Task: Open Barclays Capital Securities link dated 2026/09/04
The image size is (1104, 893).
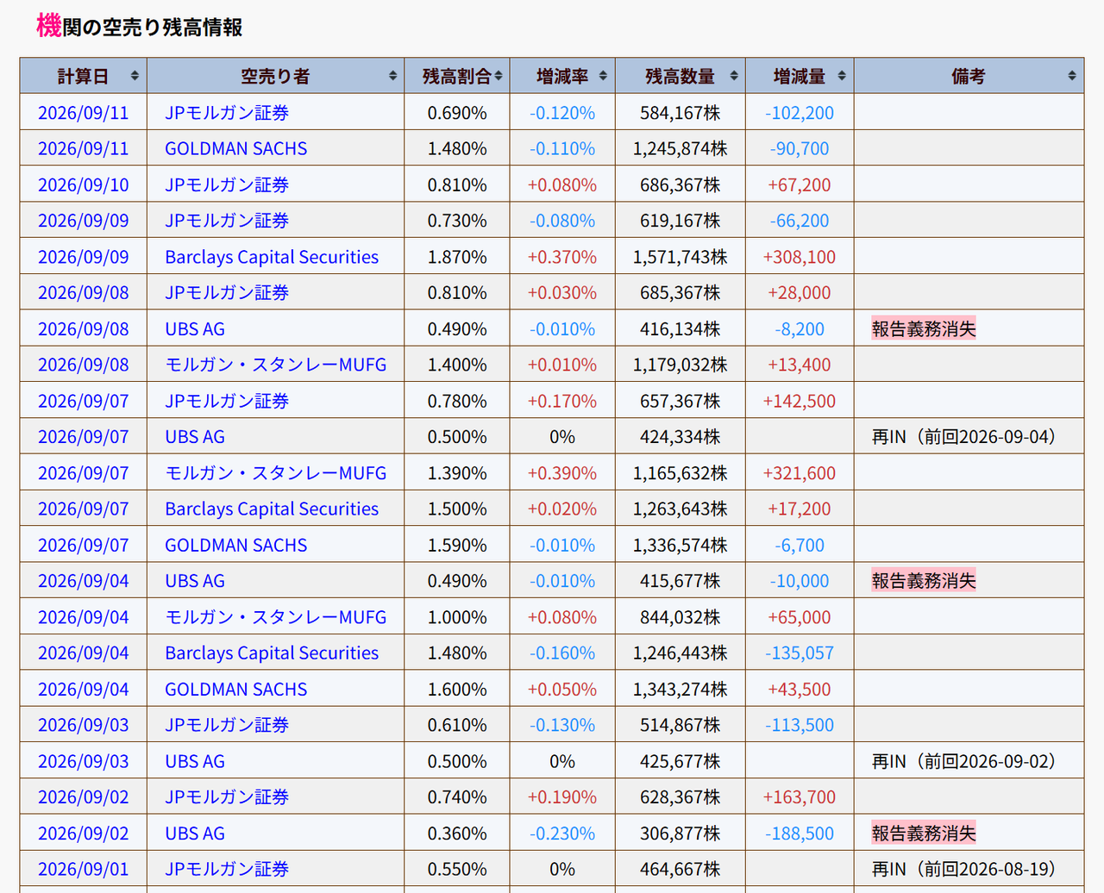Action: coord(272,653)
